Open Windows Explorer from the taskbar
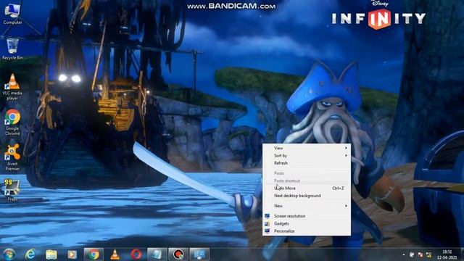Screen dimensions: 464x261 51,254
